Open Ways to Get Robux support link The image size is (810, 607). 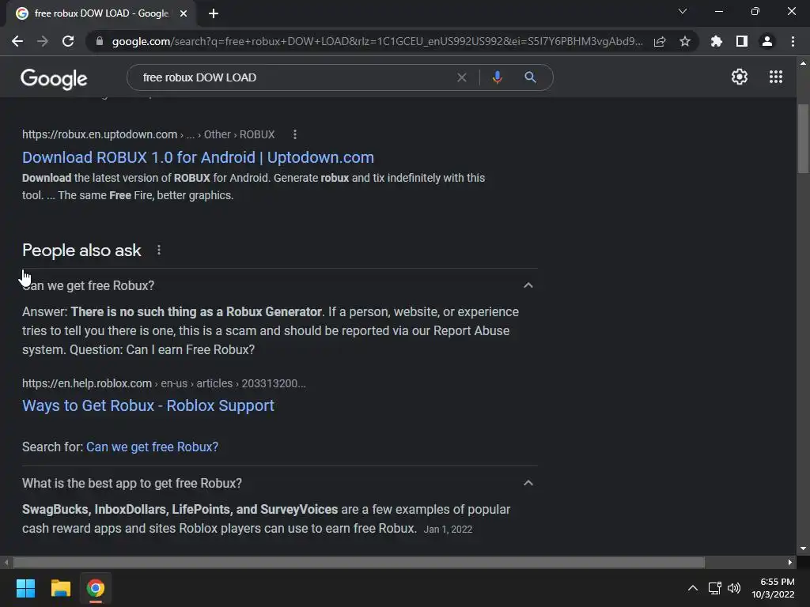pyautogui.click(x=148, y=405)
